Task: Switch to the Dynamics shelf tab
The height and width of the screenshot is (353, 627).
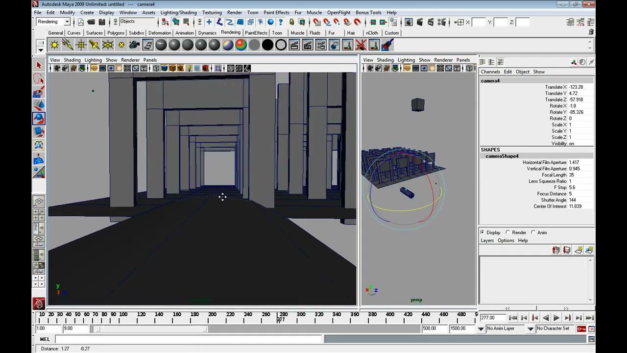Action: (x=207, y=33)
